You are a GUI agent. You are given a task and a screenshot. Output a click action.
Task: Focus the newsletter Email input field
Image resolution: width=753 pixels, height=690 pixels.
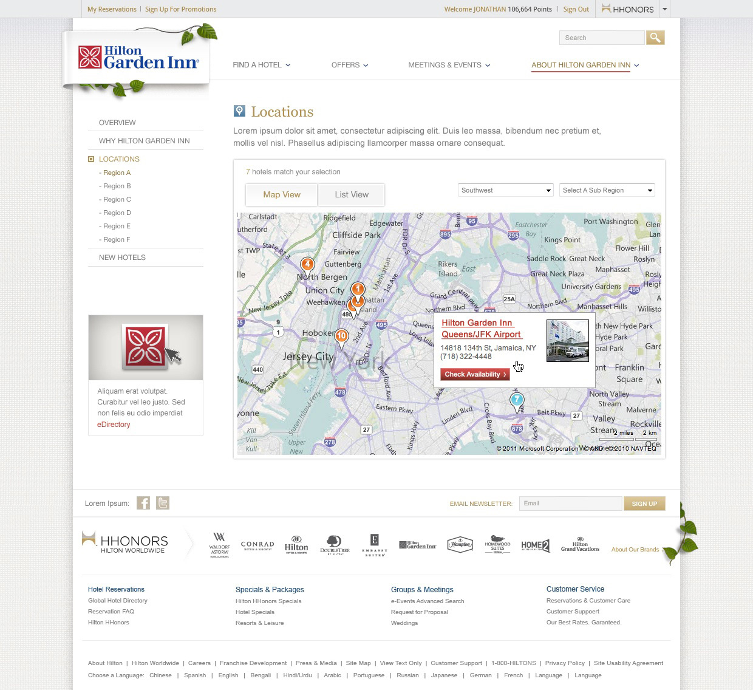(571, 504)
